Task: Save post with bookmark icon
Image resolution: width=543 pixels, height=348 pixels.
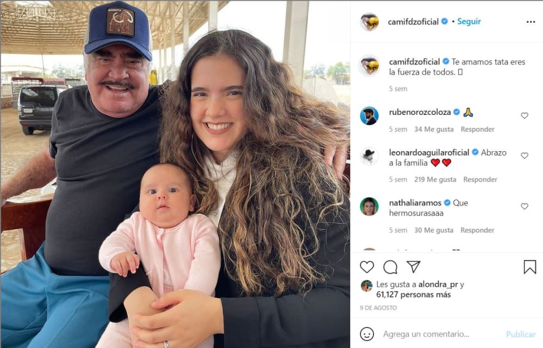Action: click(530, 267)
